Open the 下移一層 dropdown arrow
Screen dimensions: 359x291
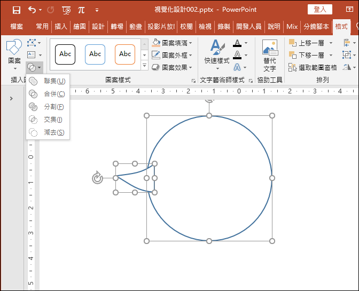pyautogui.click(x=331, y=55)
